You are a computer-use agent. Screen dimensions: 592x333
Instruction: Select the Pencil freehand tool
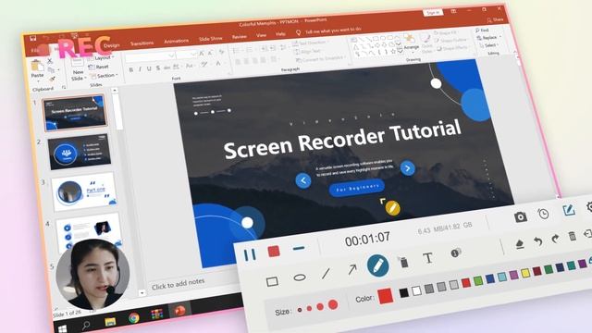click(x=378, y=265)
